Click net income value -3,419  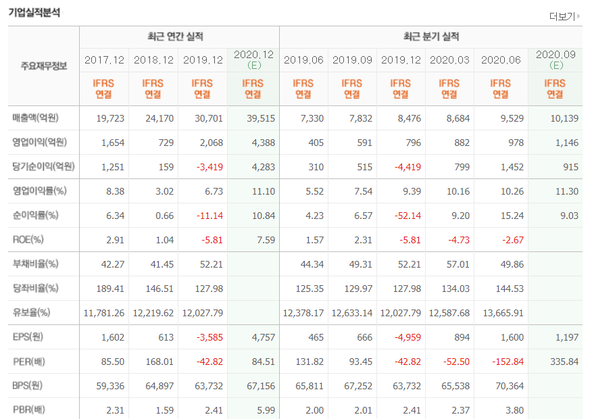[209, 167]
